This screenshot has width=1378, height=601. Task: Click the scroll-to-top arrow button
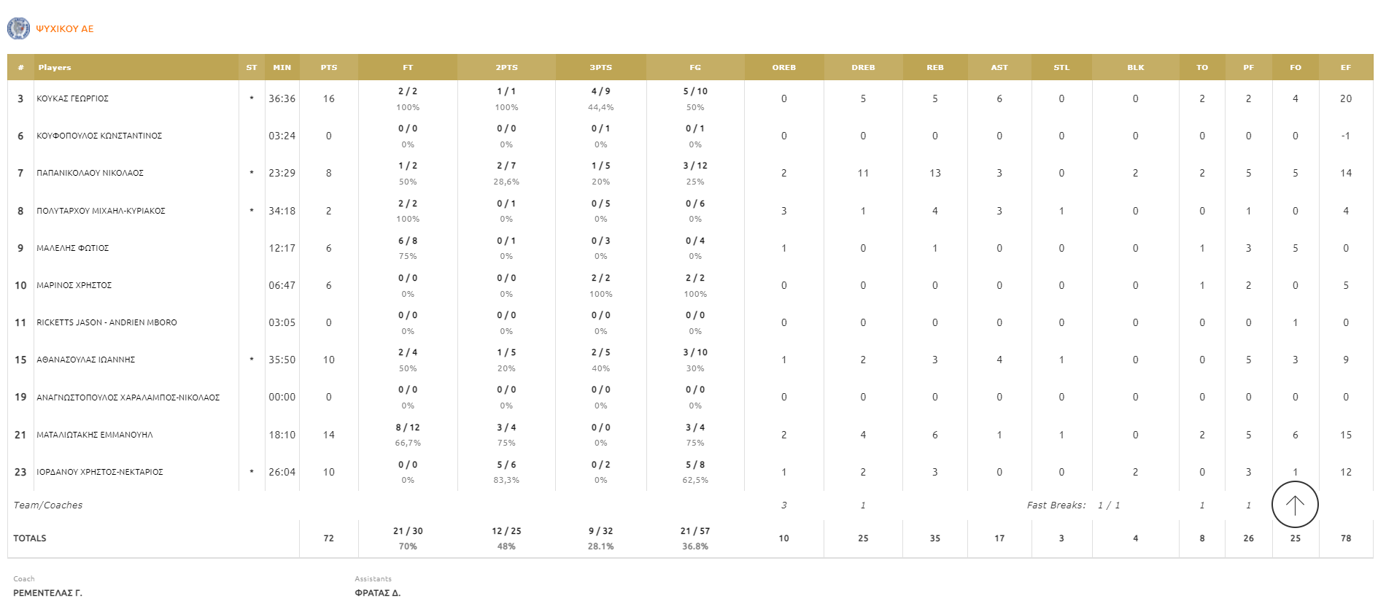point(1294,505)
